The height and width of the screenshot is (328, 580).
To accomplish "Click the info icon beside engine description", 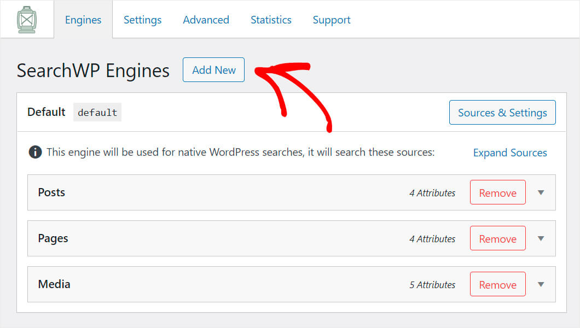I will 35,152.
